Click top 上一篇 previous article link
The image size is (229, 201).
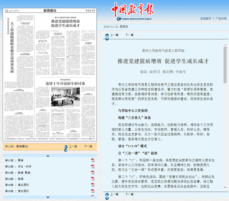114,35
